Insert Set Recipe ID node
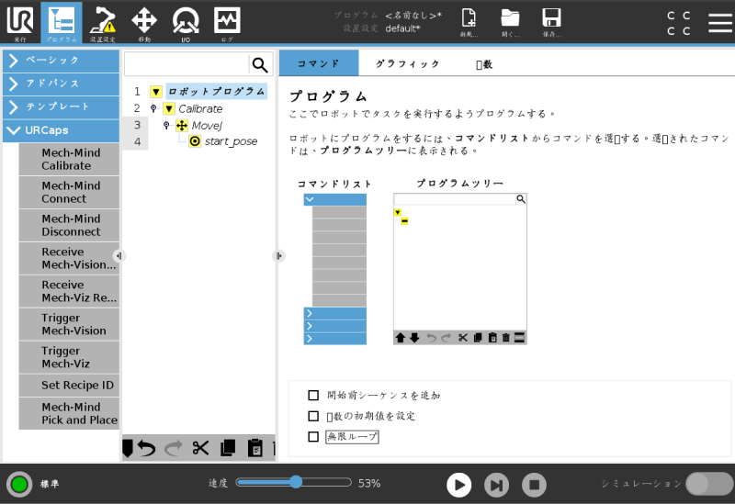This screenshot has width=735, height=504. point(70,385)
